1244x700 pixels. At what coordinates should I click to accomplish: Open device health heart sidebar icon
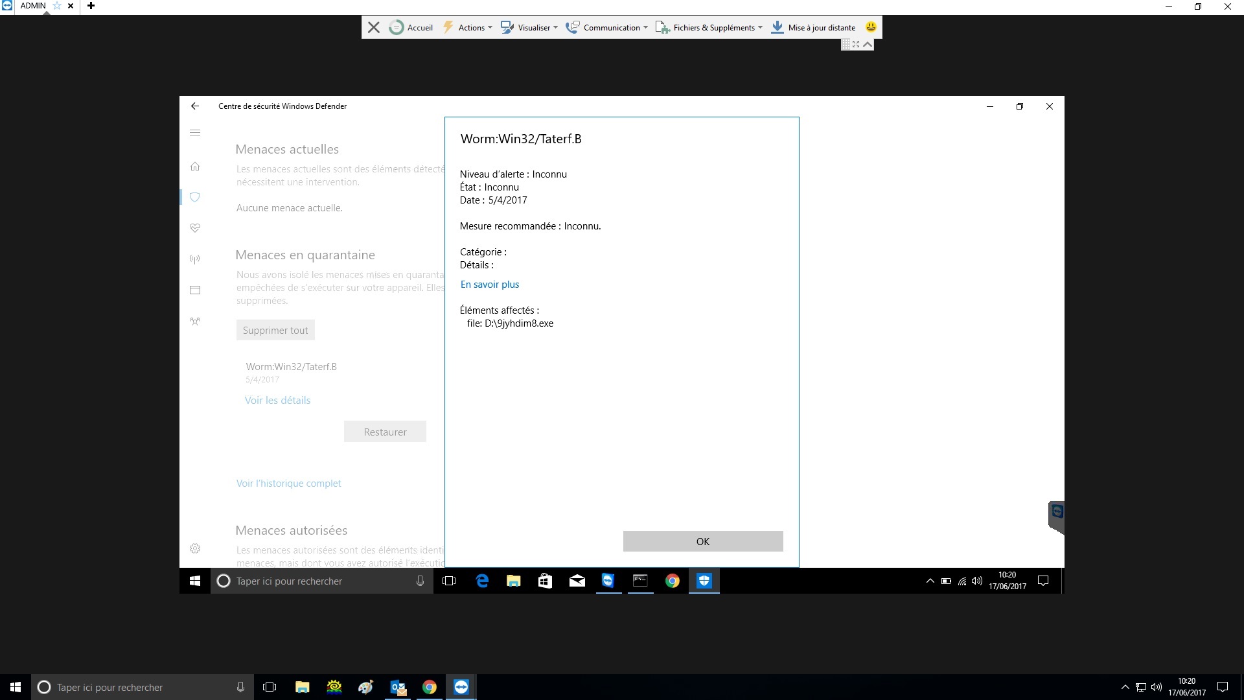click(x=195, y=228)
